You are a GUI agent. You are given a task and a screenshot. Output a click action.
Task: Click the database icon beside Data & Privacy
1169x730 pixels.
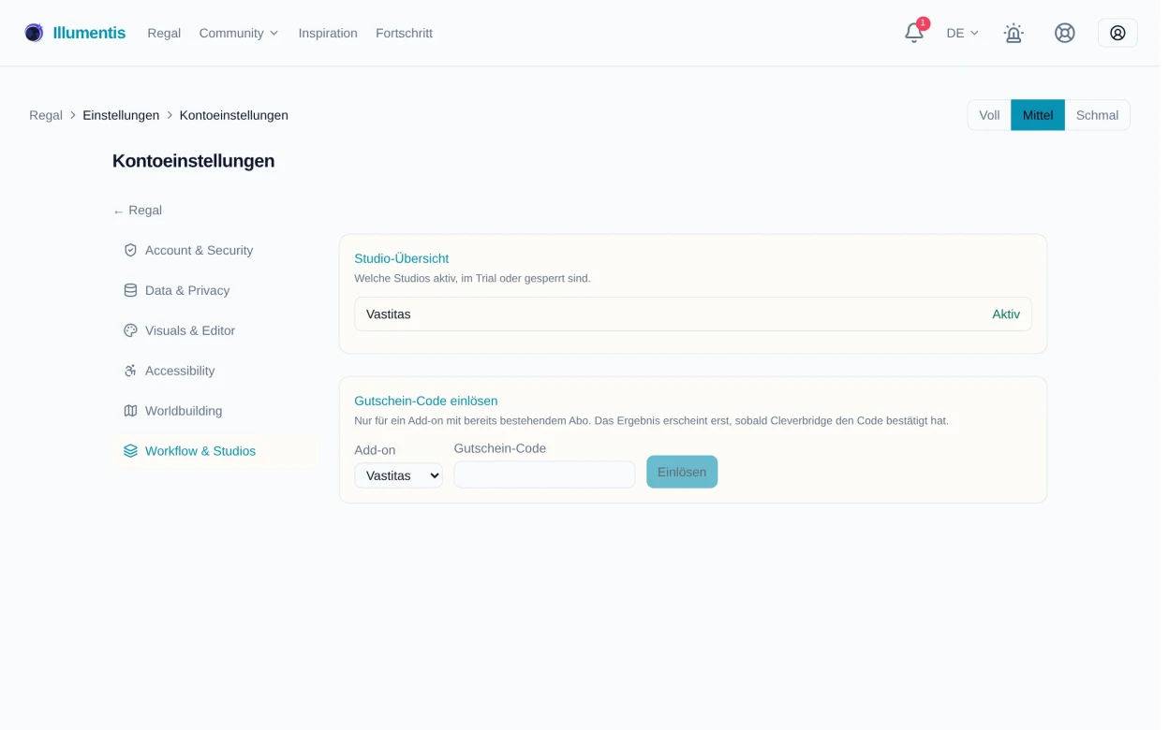pos(130,291)
